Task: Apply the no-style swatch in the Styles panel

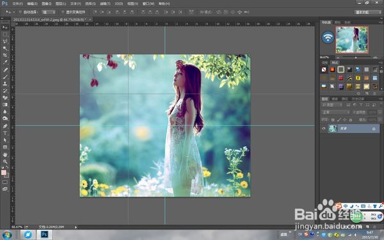Action: tap(324, 70)
